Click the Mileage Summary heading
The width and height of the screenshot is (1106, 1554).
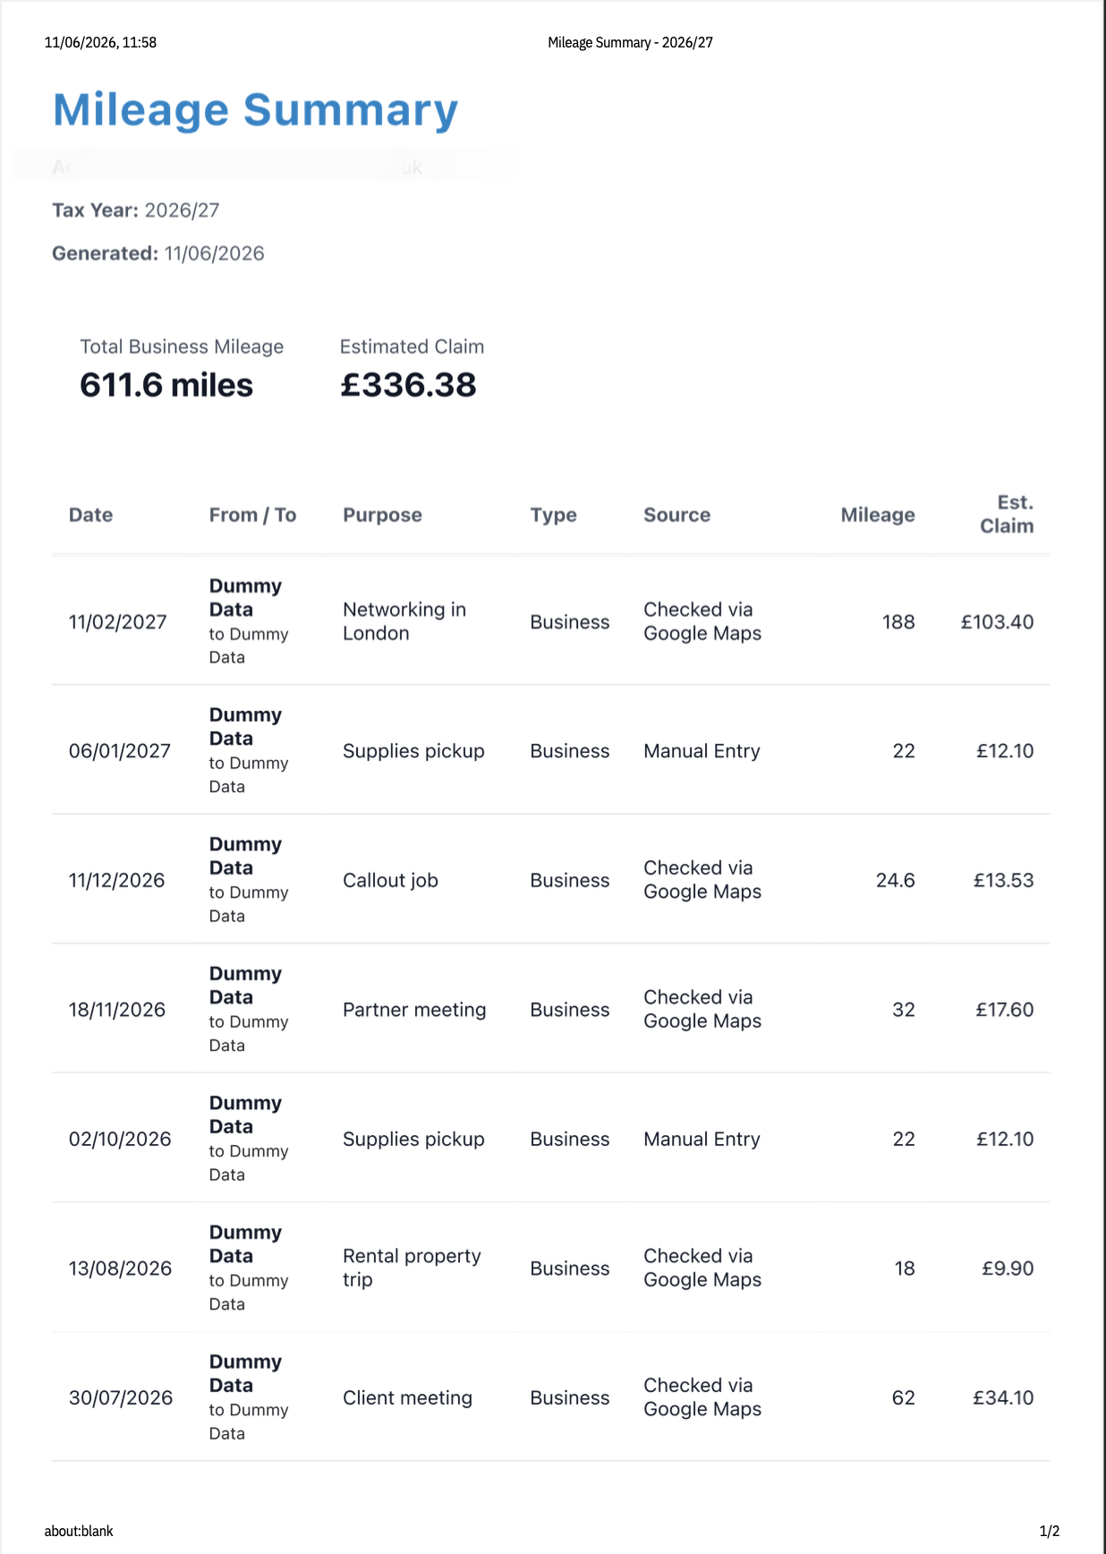pos(255,111)
